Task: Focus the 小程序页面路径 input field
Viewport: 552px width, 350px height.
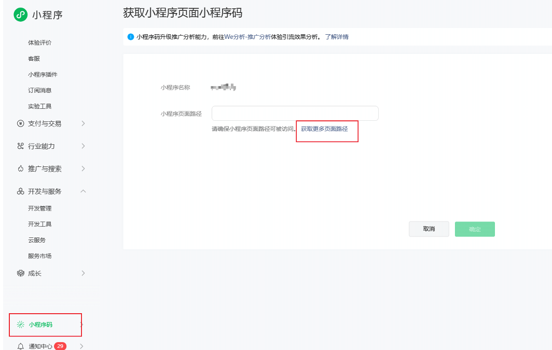Action: tap(295, 114)
